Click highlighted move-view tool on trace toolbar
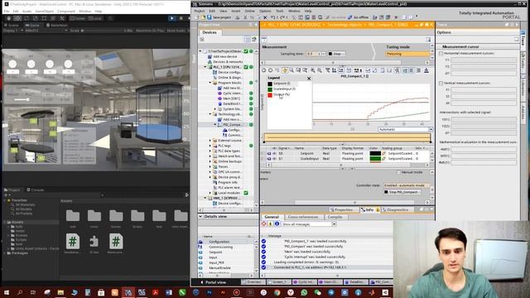The image size is (530, 298). pos(285,70)
